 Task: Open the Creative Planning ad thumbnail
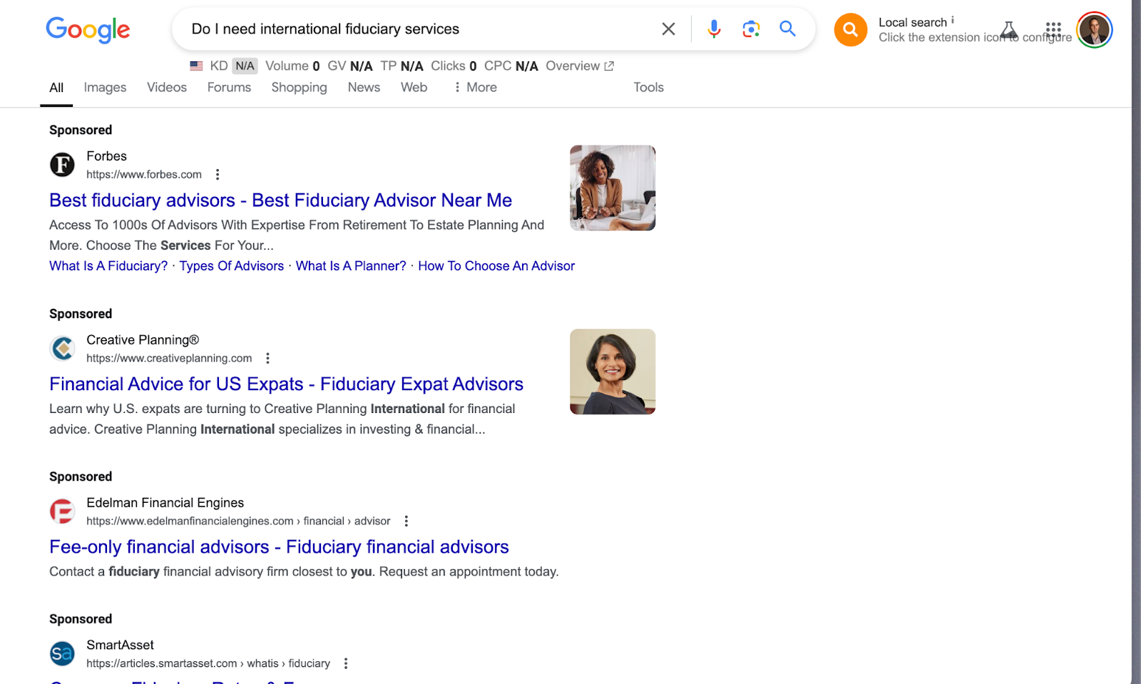point(613,372)
